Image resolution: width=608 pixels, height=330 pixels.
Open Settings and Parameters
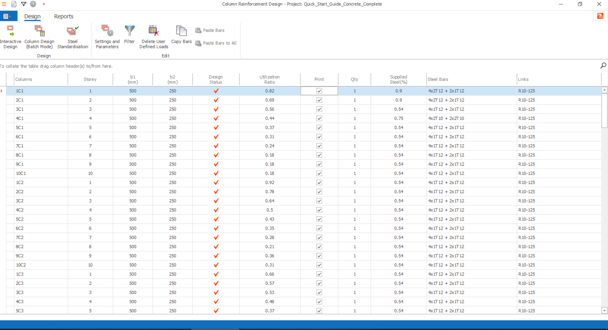click(107, 36)
